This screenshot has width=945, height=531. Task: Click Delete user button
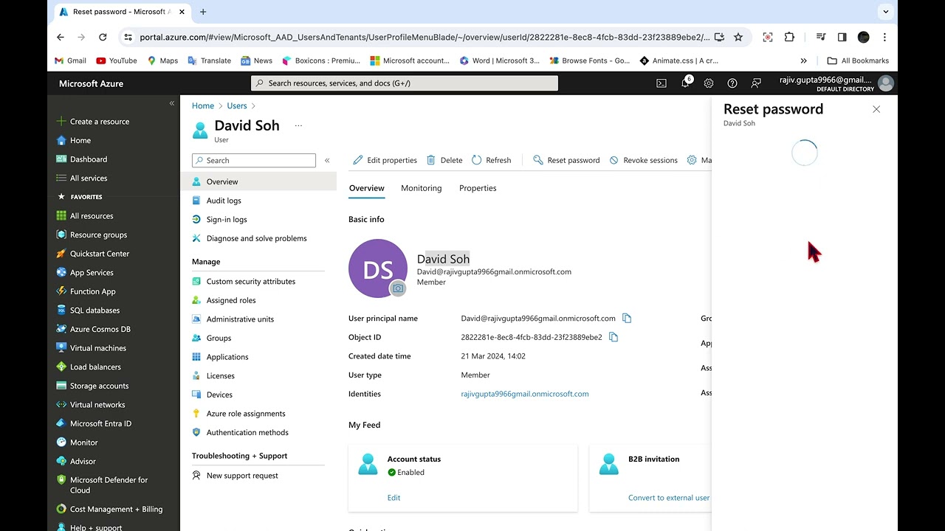(444, 160)
